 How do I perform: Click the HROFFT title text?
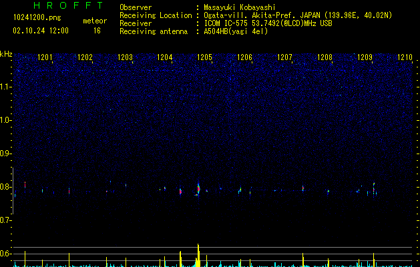coord(69,5)
